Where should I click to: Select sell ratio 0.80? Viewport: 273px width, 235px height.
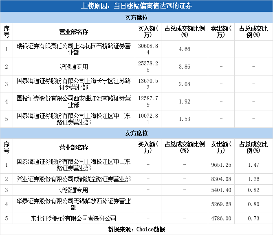253,204
